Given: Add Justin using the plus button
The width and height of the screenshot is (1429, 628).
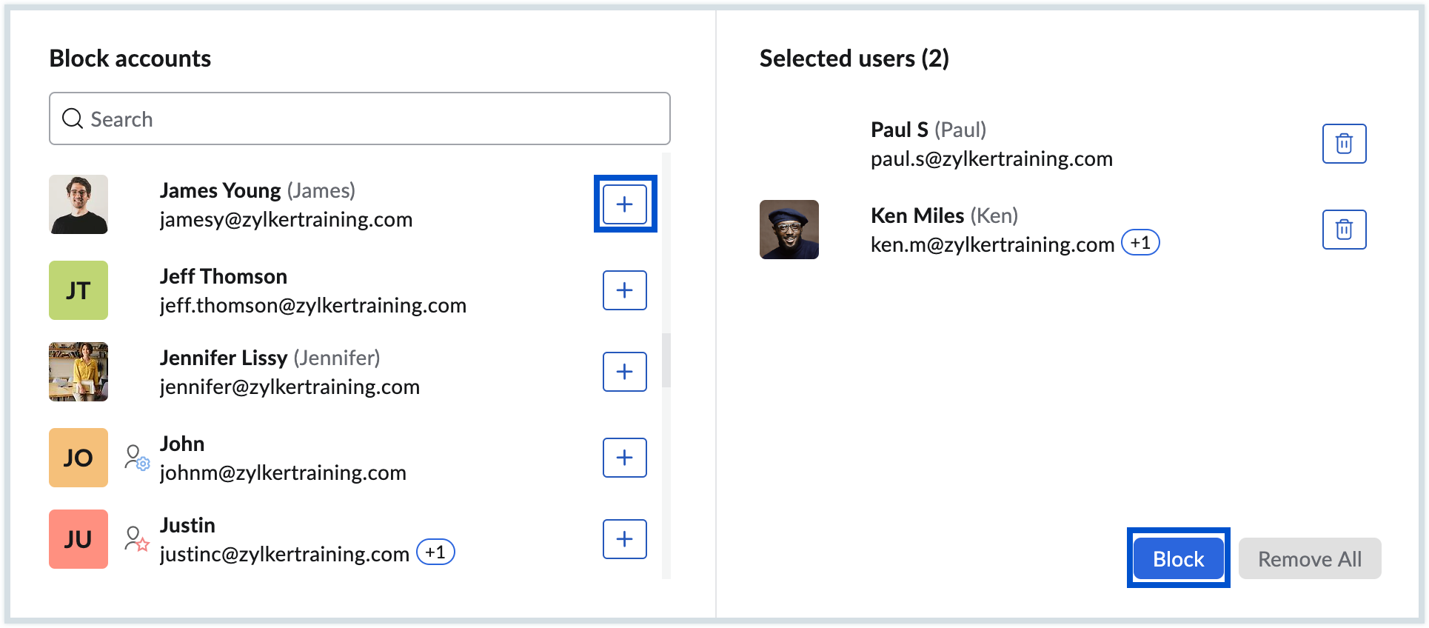Looking at the screenshot, I should (624, 539).
